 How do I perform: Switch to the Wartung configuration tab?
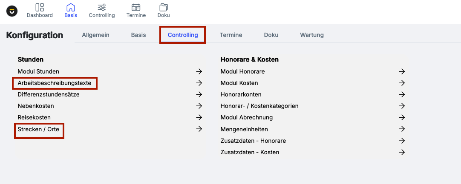click(x=312, y=35)
